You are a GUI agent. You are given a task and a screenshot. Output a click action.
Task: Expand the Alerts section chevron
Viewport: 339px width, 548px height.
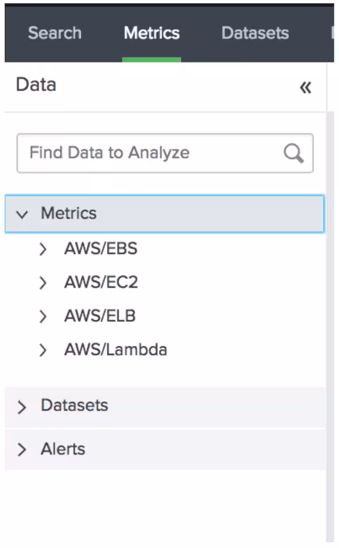point(22,450)
